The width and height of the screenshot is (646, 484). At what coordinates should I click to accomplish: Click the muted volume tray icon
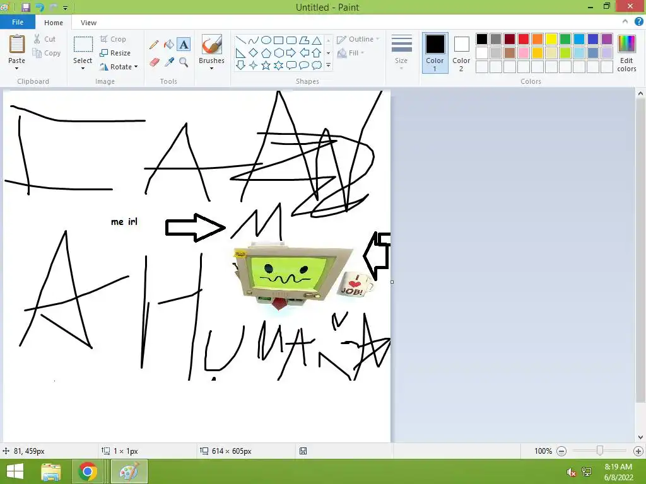click(571, 472)
